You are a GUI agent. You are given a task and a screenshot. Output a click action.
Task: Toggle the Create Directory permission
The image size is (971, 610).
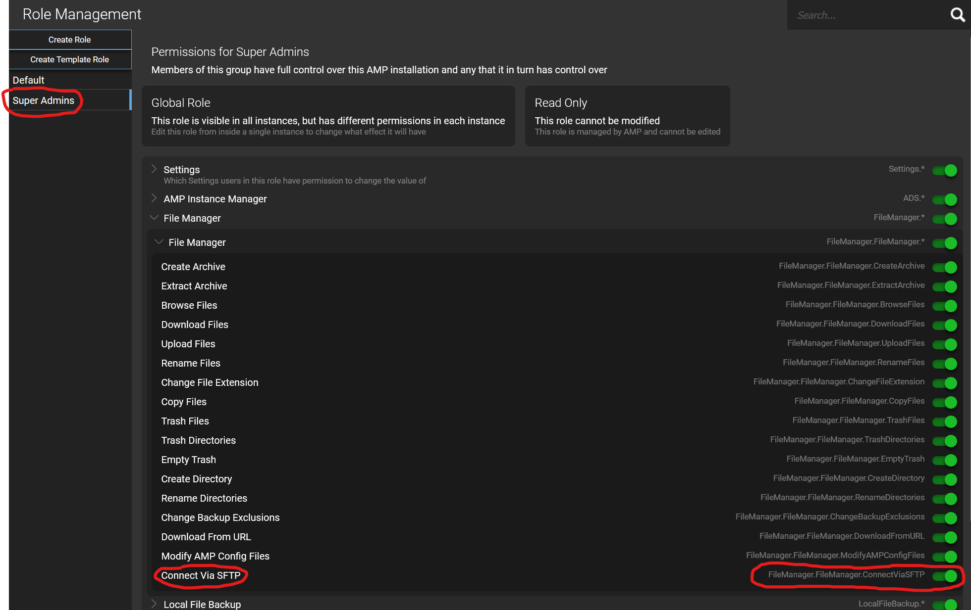click(x=945, y=479)
